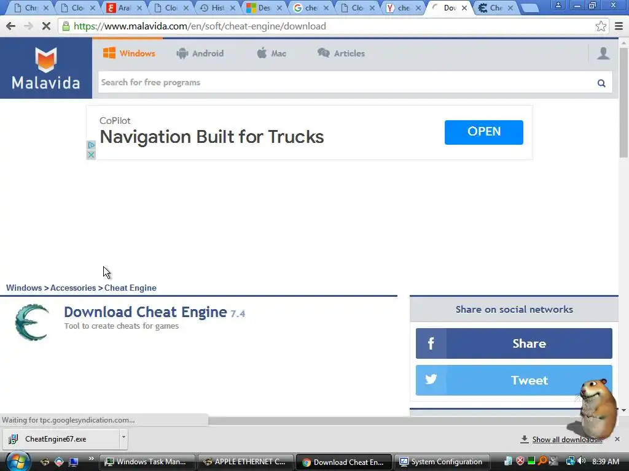Open APPLE ETHERNET taskbar window
Viewport: 629px width, 471px height.
point(246,462)
